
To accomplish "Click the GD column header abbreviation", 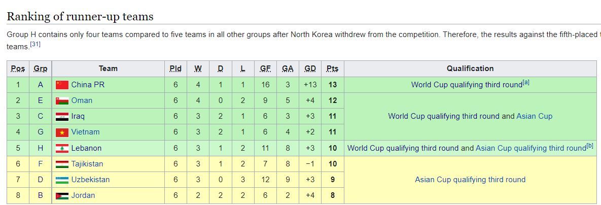I will point(310,69).
